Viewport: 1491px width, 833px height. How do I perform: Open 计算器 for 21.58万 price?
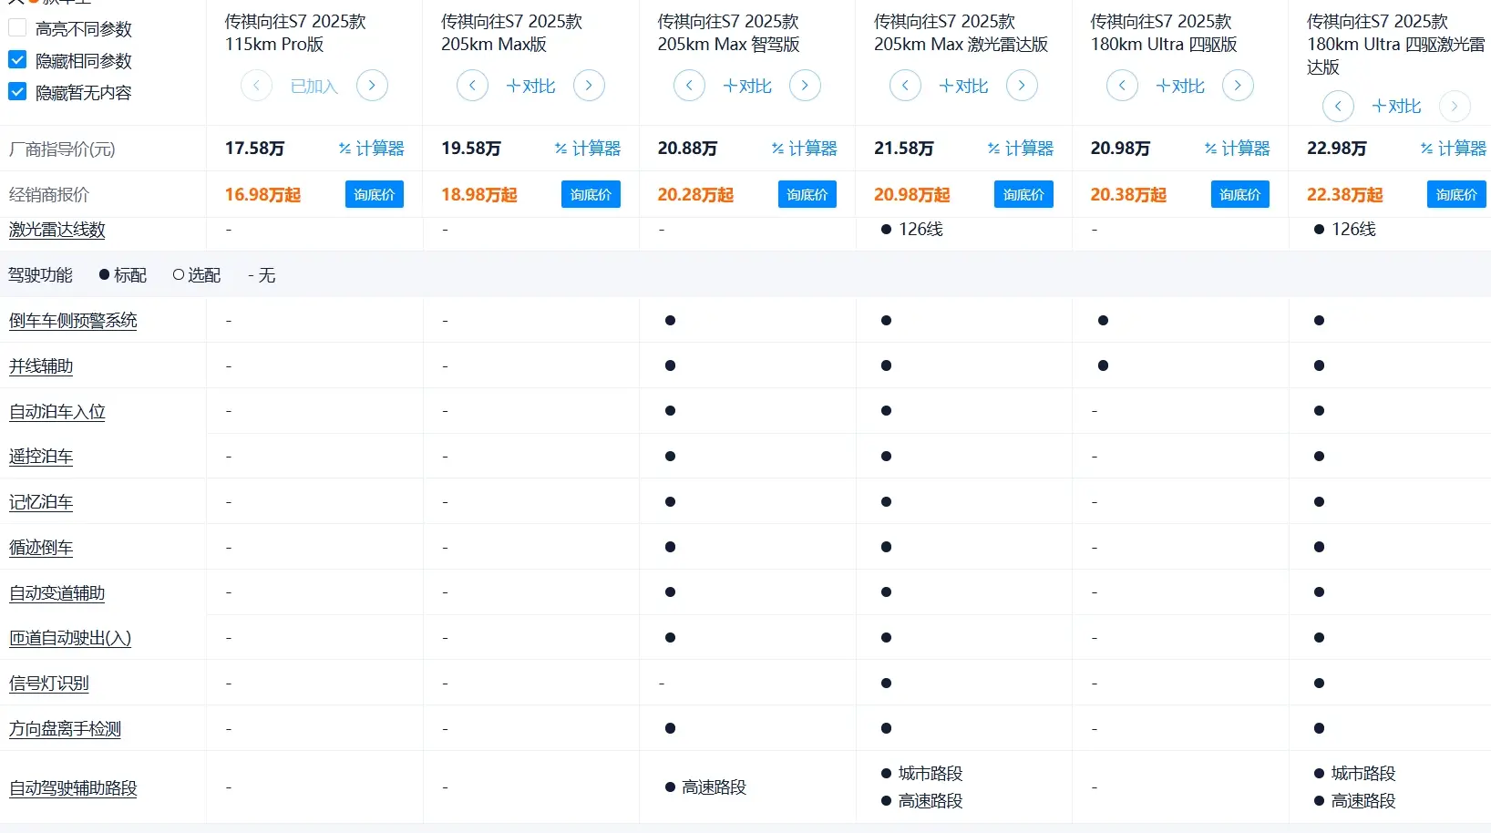(1021, 149)
